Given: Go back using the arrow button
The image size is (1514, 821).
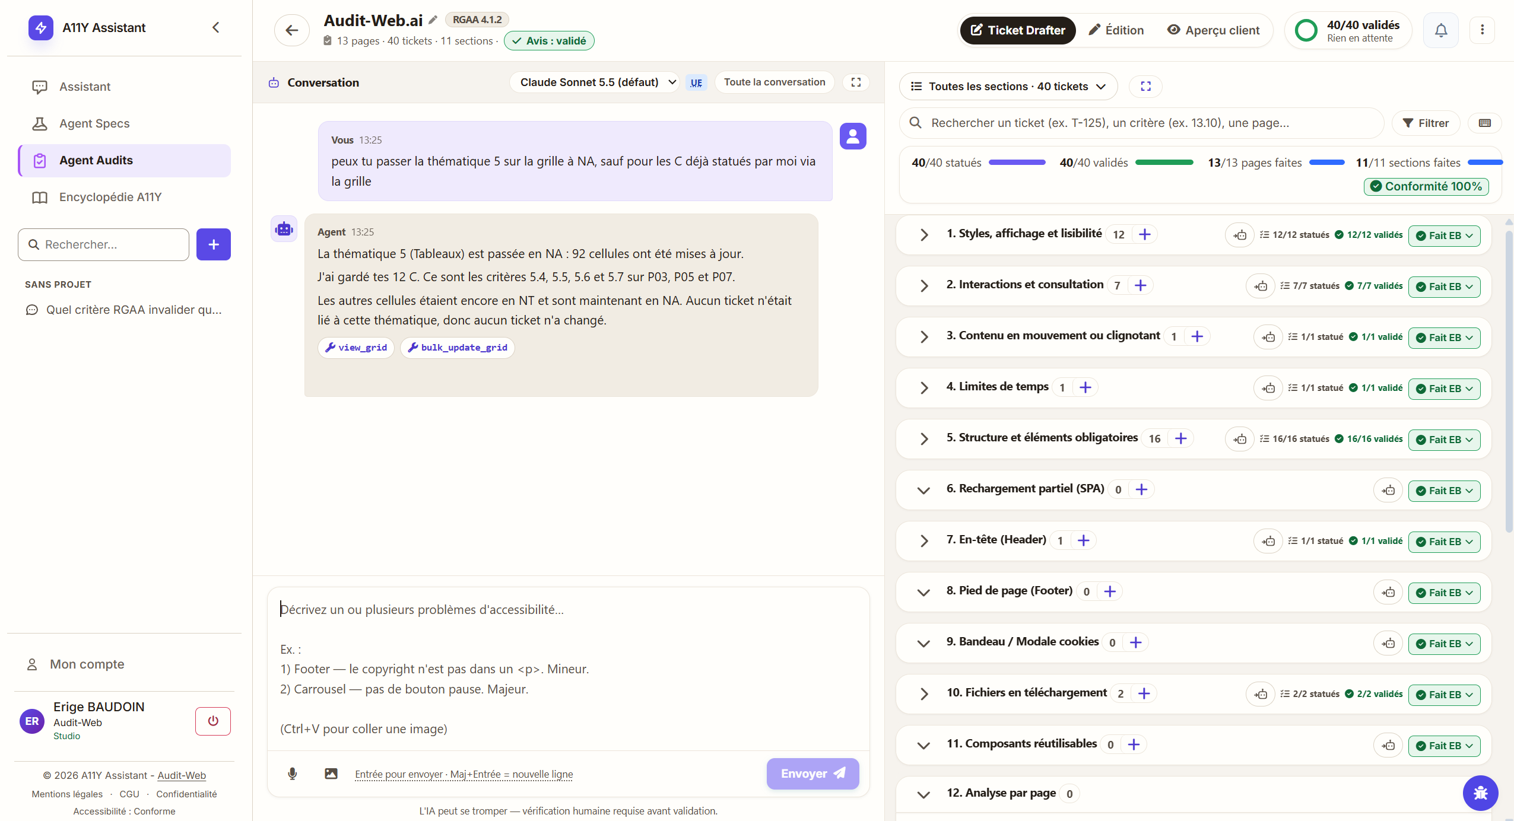Looking at the screenshot, I should click(x=291, y=30).
